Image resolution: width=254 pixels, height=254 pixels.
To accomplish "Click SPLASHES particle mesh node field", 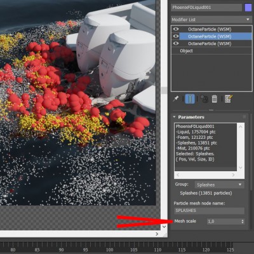I will (x=209, y=211).
